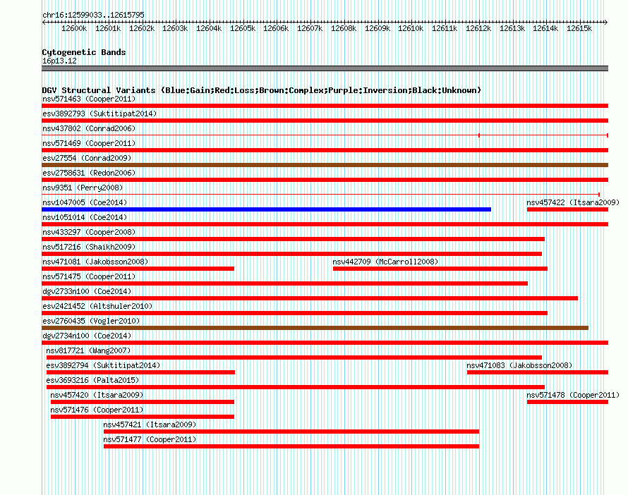Viewport: 628px width, 495px height.
Task: Open nsv571478 (Cooper2011) variant label
Action: click(573, 395)
